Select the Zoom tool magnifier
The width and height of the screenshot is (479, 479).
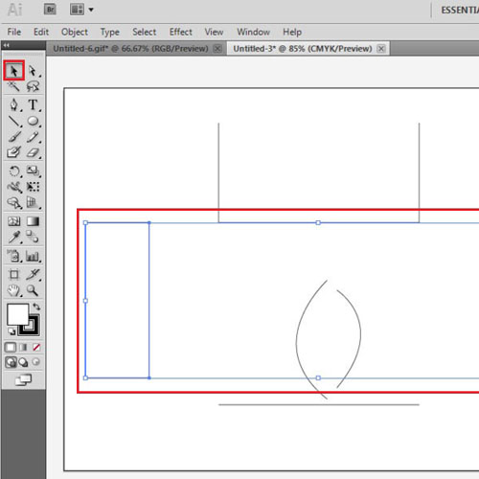tap(33, 290)
